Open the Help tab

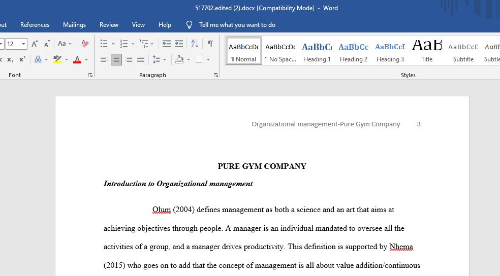[165, 25]
